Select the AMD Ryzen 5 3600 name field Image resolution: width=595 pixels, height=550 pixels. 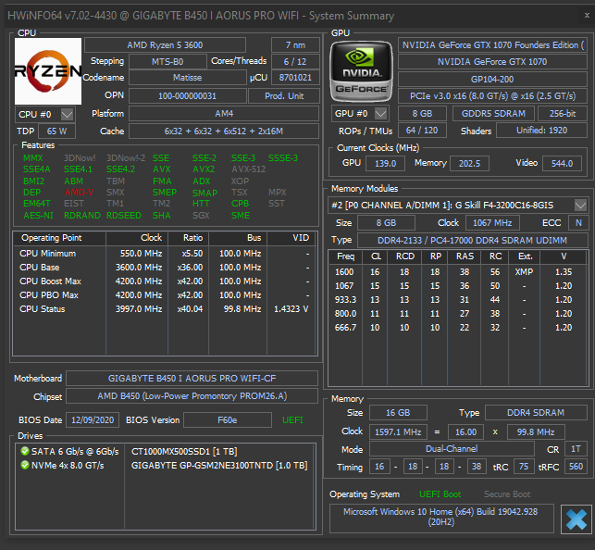click(165, 45)
